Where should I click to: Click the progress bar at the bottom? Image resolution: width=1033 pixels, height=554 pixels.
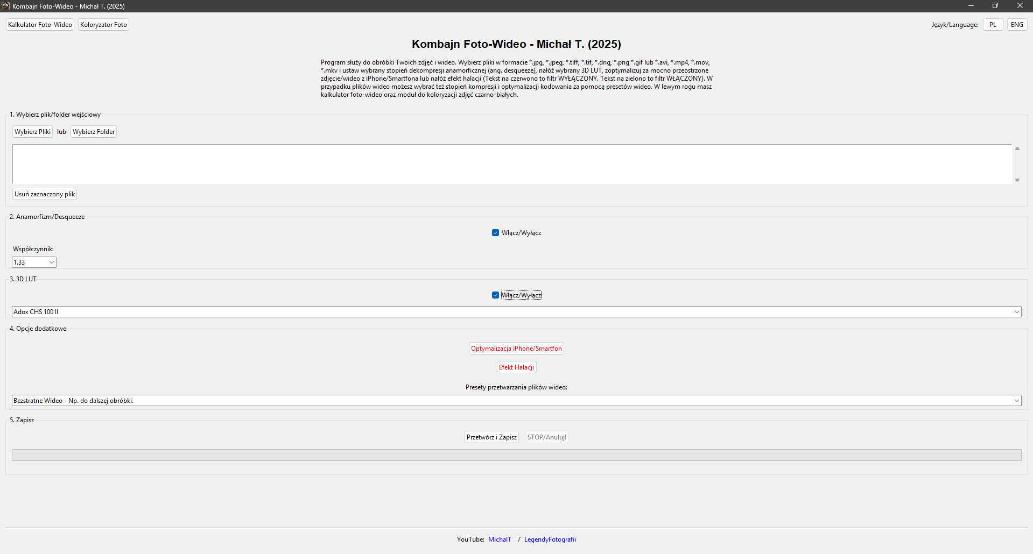[516, 454]
